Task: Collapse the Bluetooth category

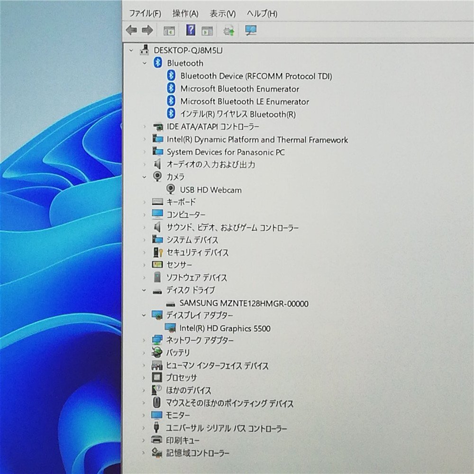Action: (145, 63)
